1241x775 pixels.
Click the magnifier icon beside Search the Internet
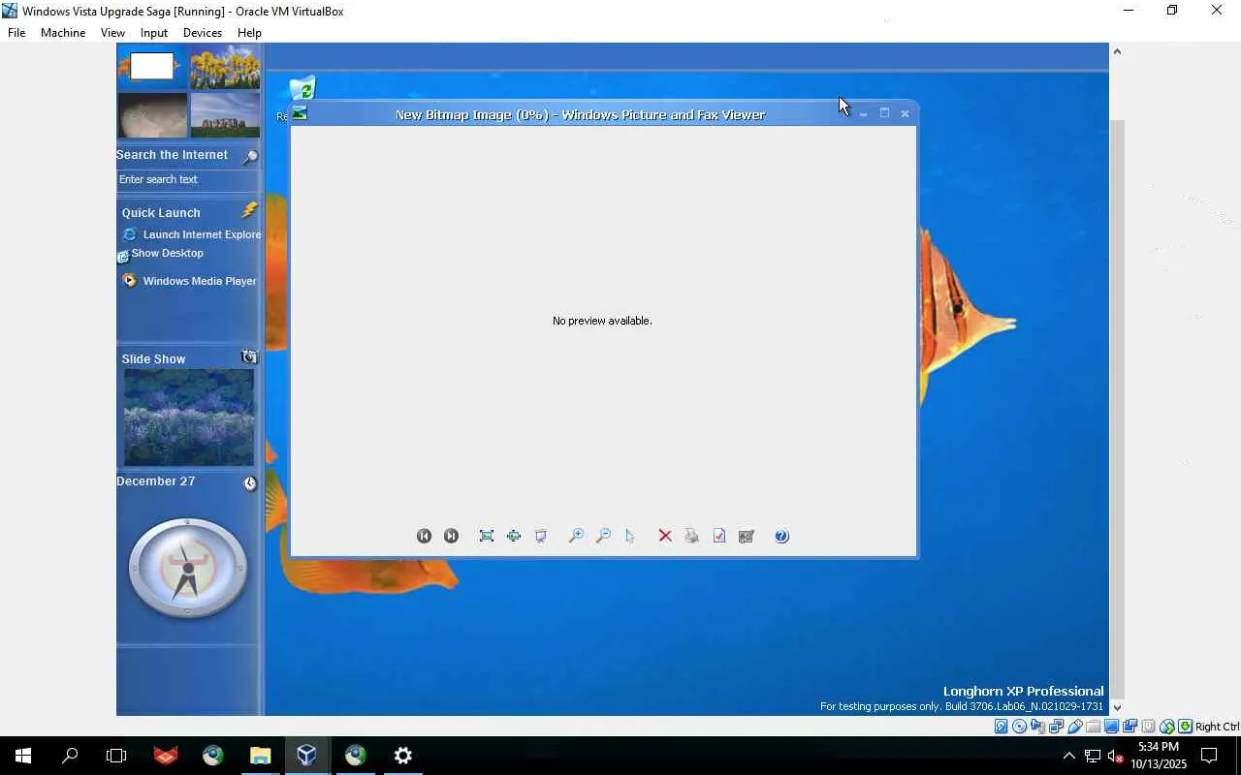[x=250, y=156]
